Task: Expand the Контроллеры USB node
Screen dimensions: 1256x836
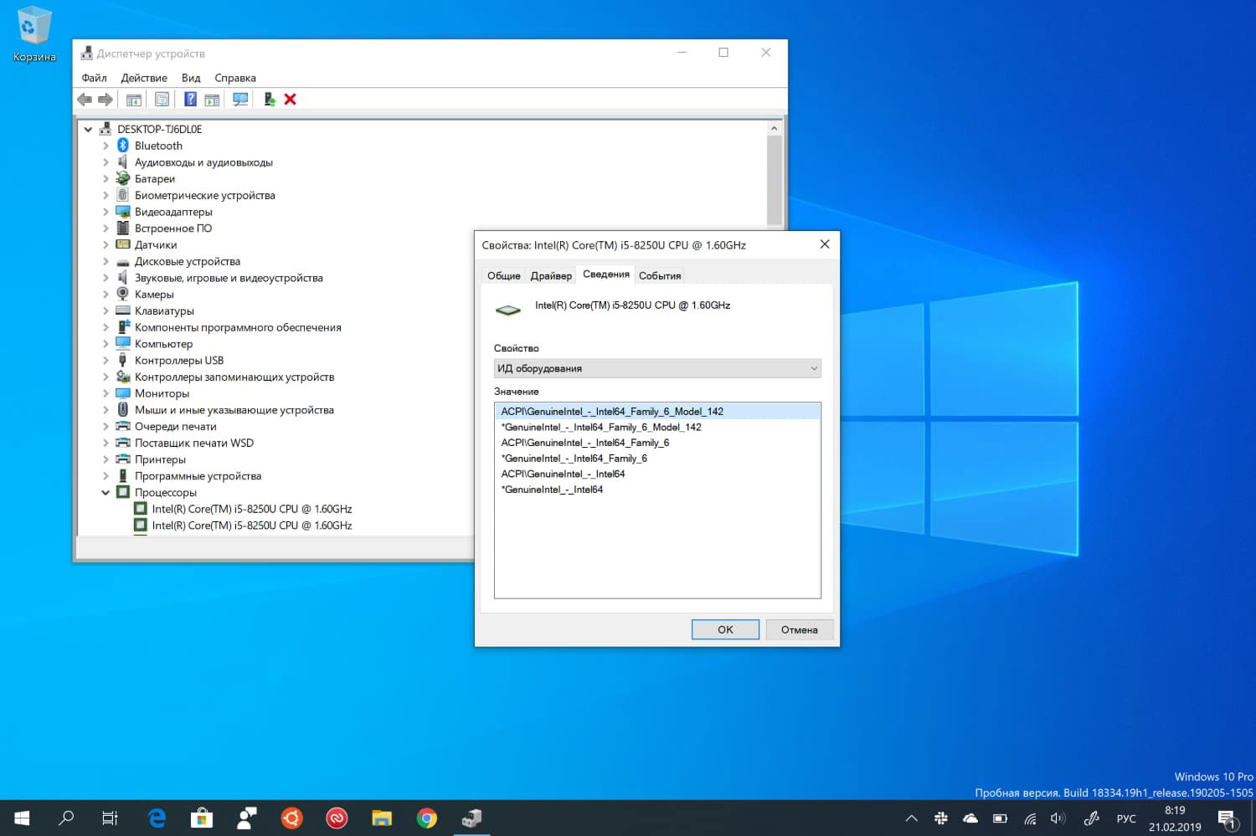Action: point(106,361)
